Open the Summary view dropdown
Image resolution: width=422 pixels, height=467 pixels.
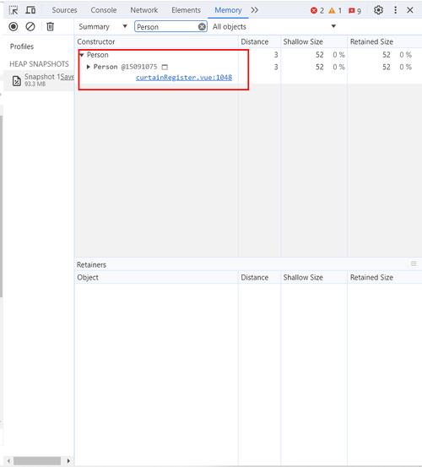(103, 27)
